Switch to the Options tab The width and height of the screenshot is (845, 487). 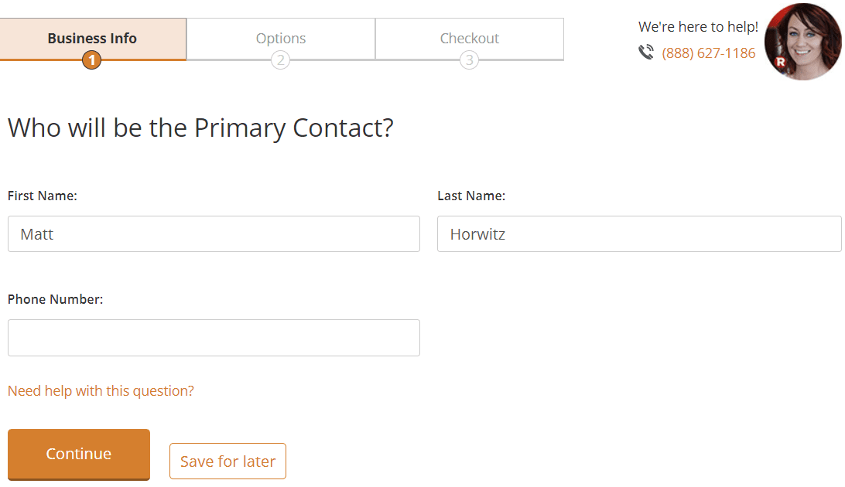pos(281,37)
